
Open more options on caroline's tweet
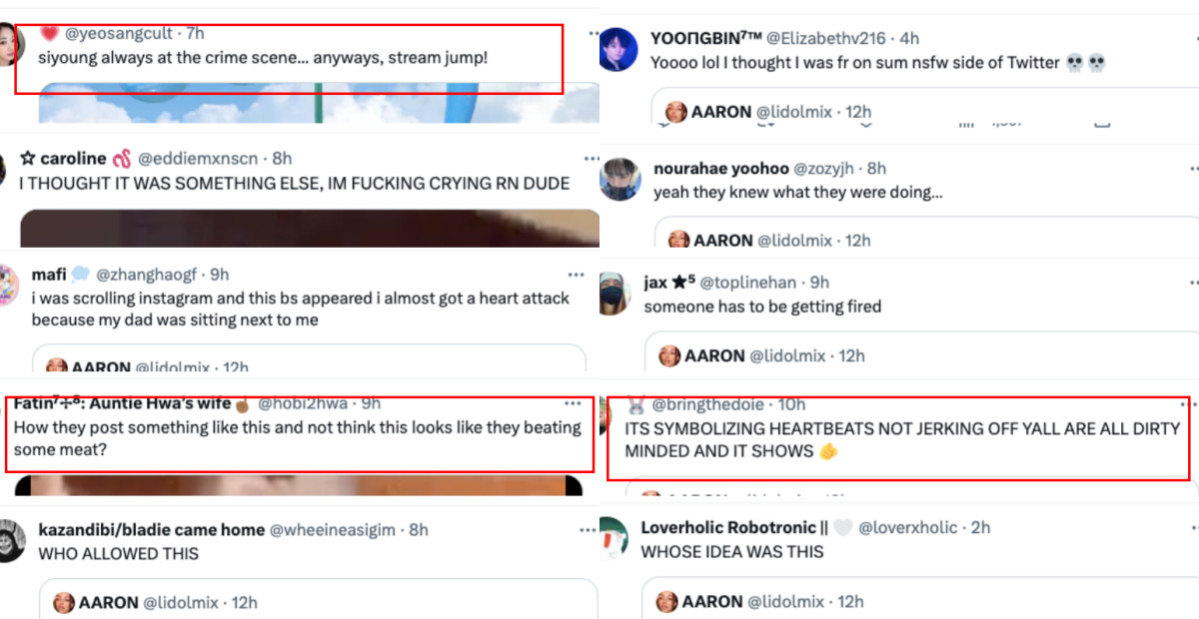[x=591, y=158]
